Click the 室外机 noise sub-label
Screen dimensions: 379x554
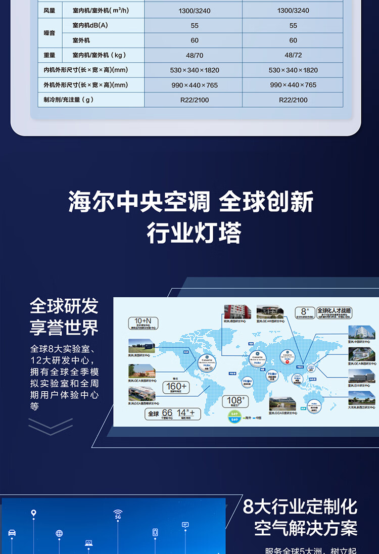point(81,40)
